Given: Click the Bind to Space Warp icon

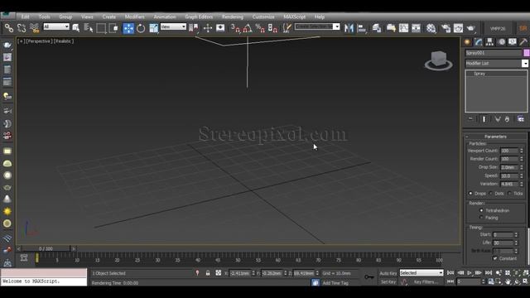Looking at the screenshot, I should pyautogui.click(x=34, y=28).
